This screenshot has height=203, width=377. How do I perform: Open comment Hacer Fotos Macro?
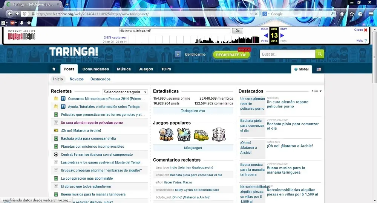pyautogui.click(x=178, y=182)
